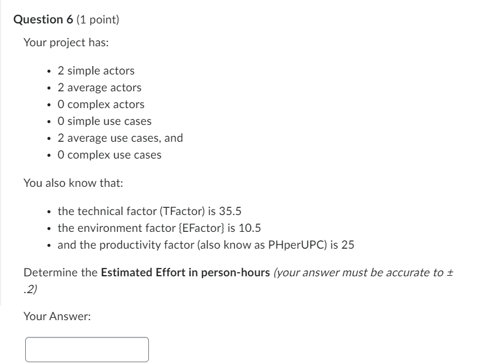Click the 'You also know that:' text

tap(73, 183)
